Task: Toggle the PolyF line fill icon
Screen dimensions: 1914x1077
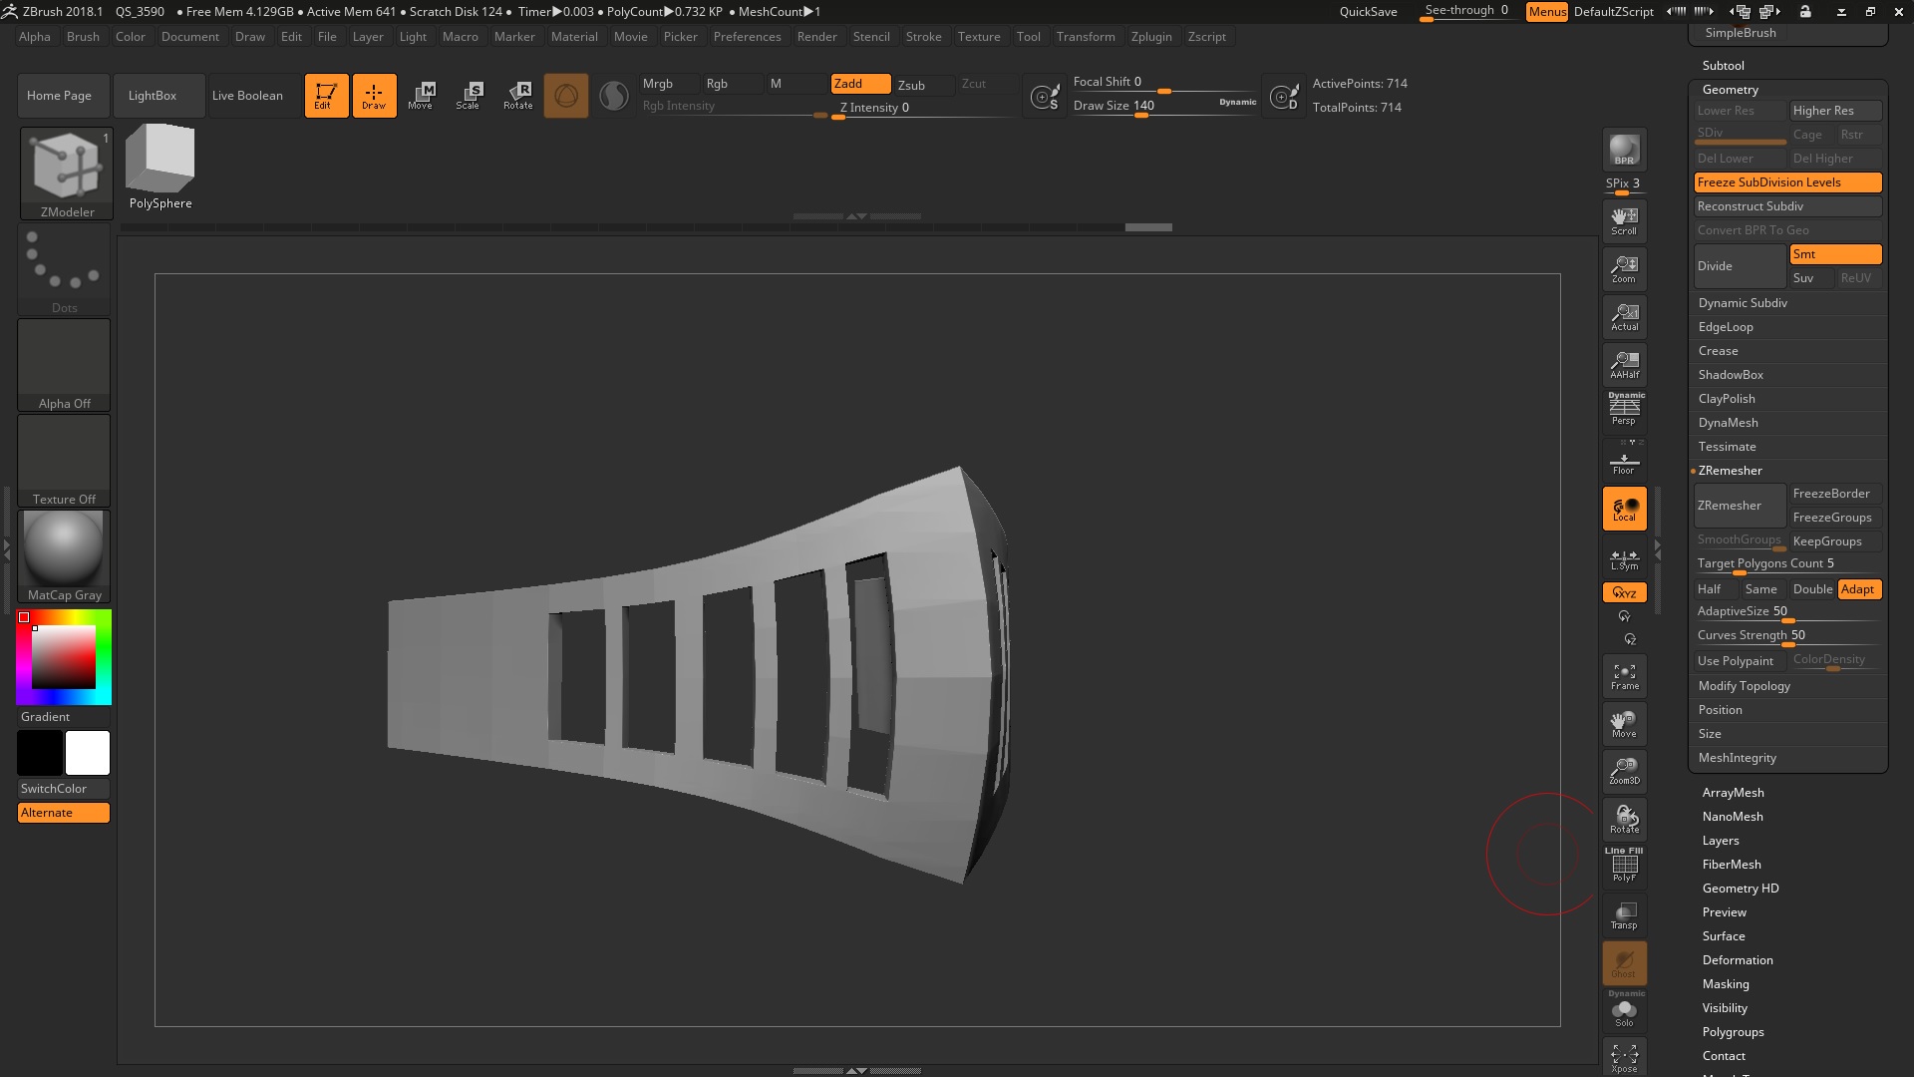Action: (1624, 866)
